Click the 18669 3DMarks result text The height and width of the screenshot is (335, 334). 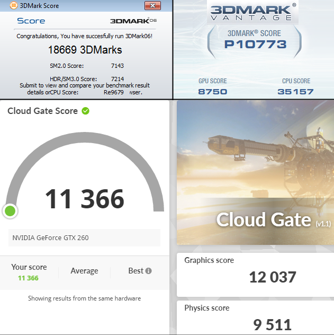pos(85,50)
